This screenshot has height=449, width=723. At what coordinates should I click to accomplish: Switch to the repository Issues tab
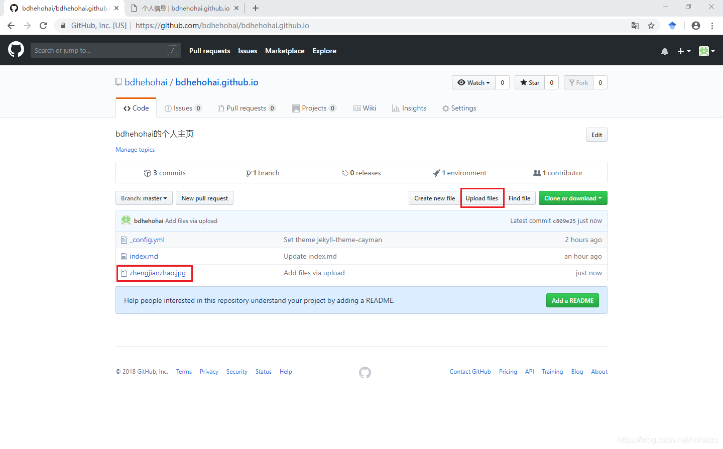click(x=183, y=108)
